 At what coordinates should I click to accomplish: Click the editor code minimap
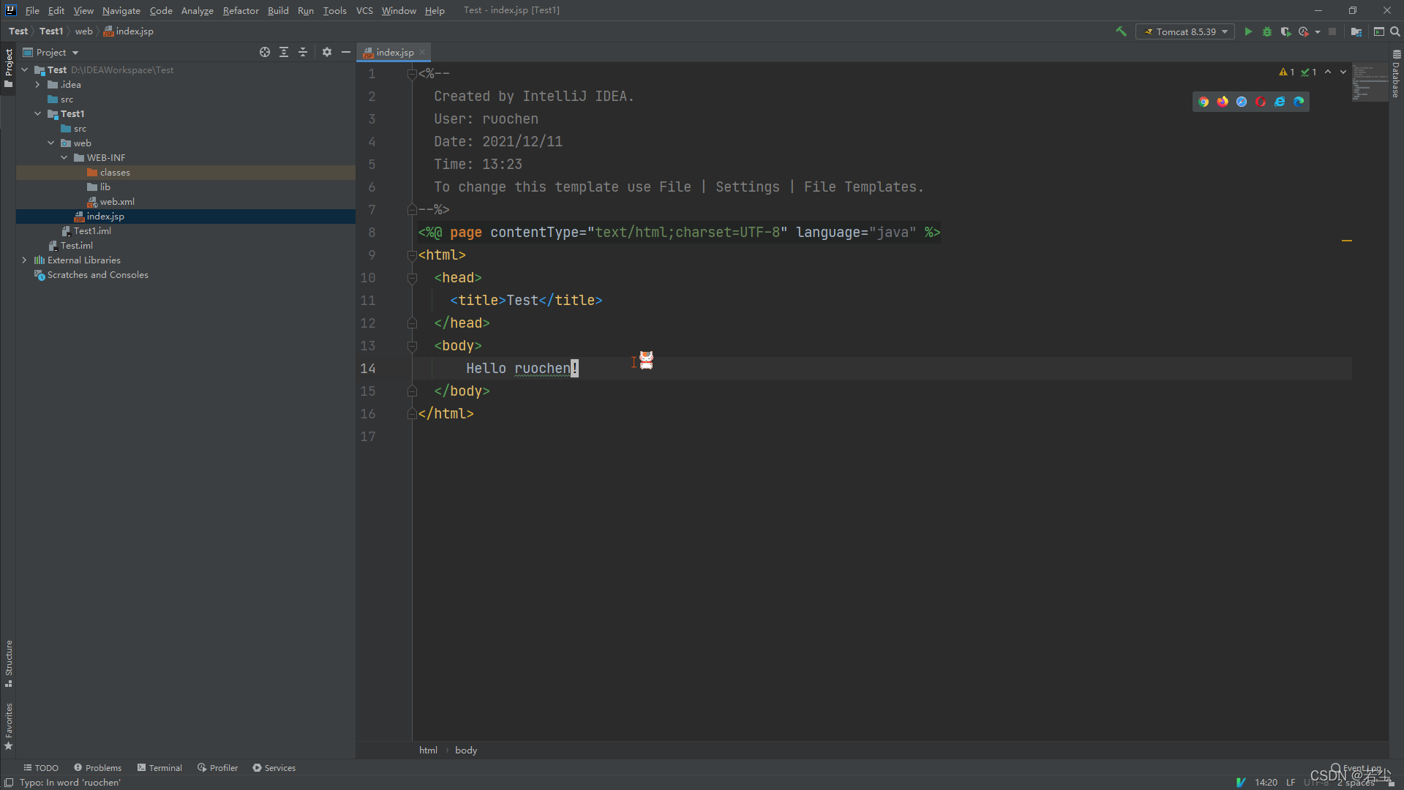tap(1370, 82)
